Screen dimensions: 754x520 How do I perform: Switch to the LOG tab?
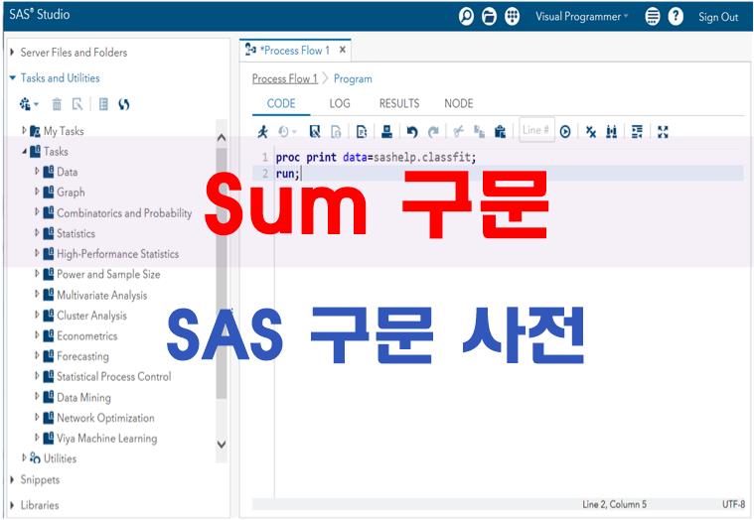pyautogui.click(x=340, y=103)
